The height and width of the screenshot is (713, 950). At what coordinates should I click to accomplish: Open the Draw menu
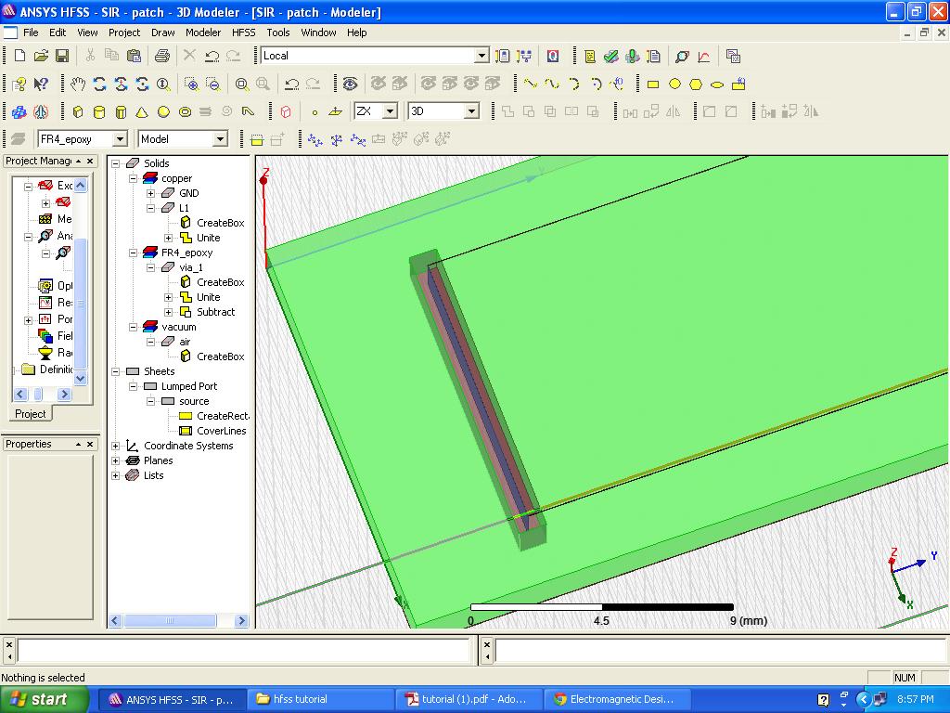pos(163,32)
